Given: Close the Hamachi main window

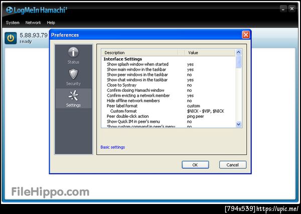Looking at the screenshot, I should (292, 9).
